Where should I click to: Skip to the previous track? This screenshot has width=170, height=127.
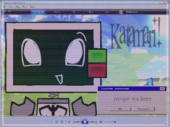[77, 122]
